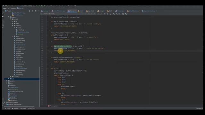Screen dimensions: 205x115
Task: Open GETTING_STARTED.md in the project tree
Action: (x=15, y=92)
